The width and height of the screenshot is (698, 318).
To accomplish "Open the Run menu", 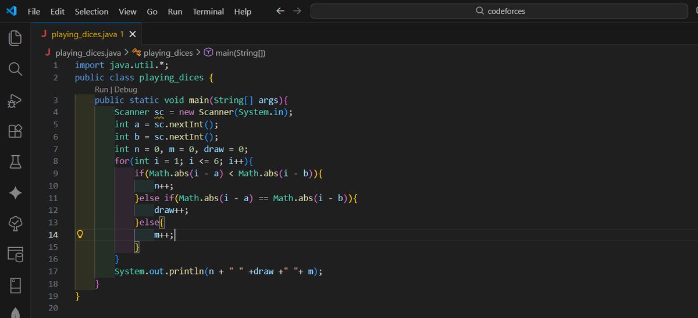I will [x=174, y=11].
